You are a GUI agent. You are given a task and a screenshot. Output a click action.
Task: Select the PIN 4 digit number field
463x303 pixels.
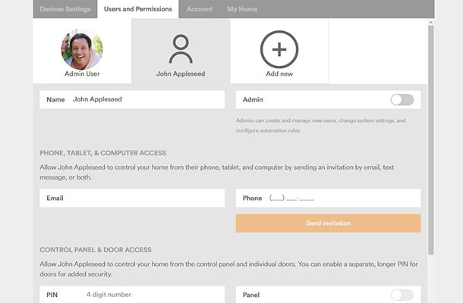click(132, 295)
